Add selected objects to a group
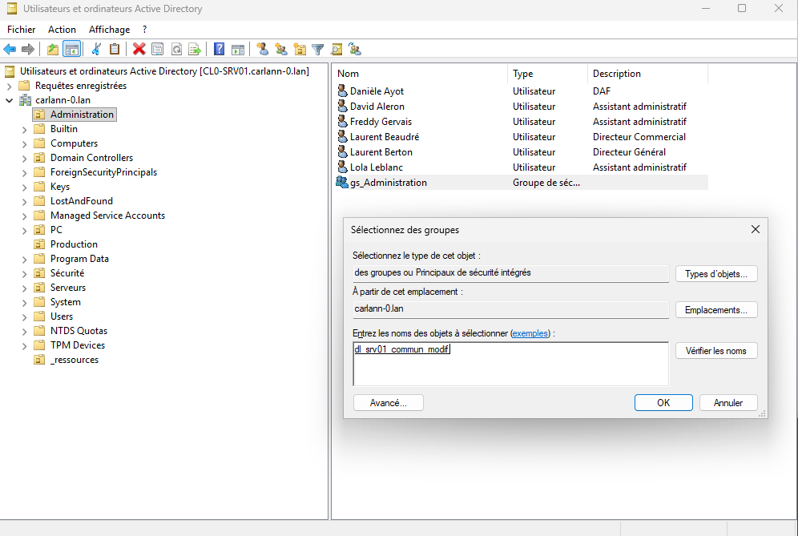This screenshot has width=798, height=536. (x=355, y=50)
